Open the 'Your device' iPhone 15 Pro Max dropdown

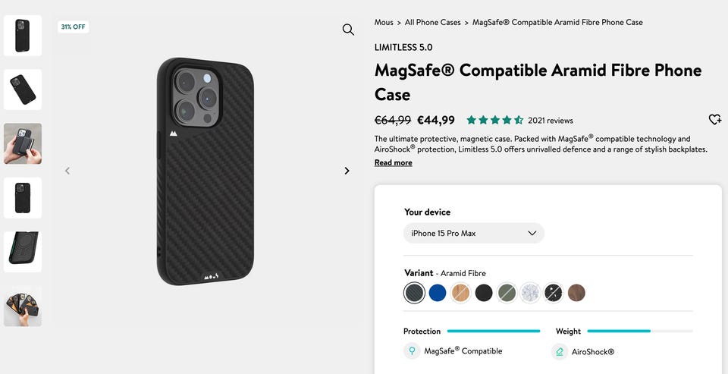pos(473,233)
